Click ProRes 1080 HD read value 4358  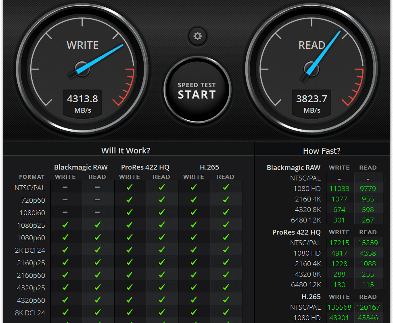coord(368,253)
